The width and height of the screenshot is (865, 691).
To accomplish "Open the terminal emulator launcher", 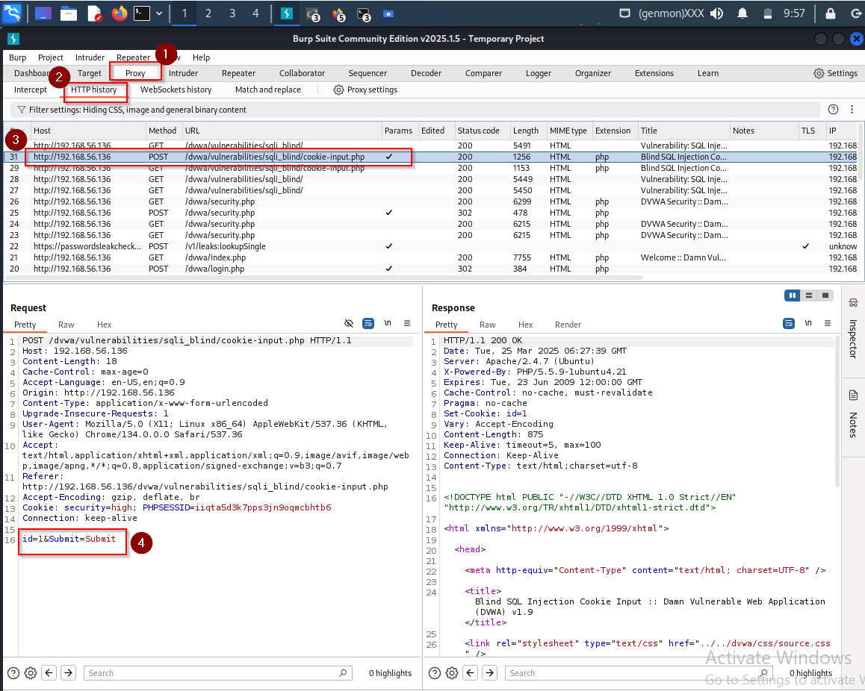I will coord(142,13).
